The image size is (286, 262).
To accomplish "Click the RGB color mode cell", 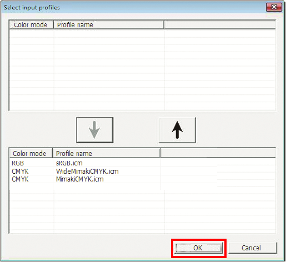I will click(x=18, y=163).
